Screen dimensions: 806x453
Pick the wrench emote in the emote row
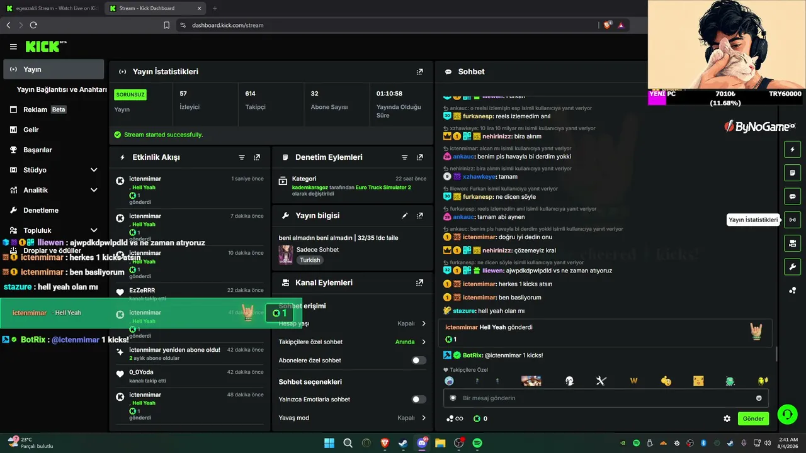click(601, 381)
